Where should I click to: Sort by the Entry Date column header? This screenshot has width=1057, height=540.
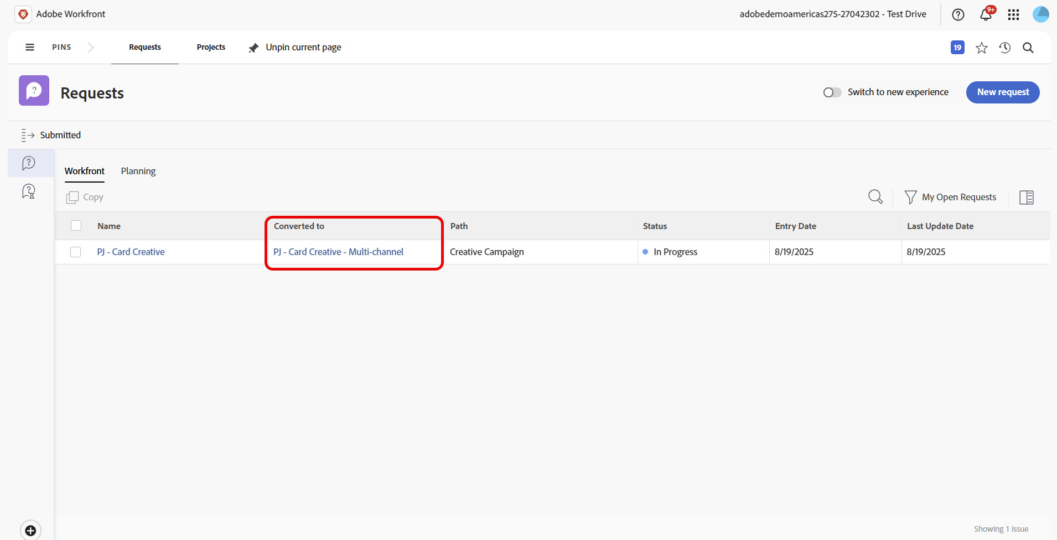click(795, 226)
